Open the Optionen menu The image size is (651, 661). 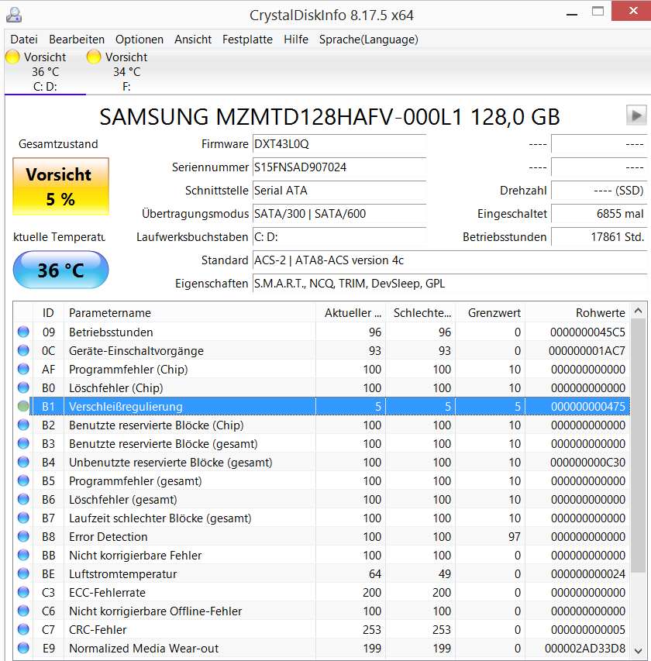[x=139, y=40]
